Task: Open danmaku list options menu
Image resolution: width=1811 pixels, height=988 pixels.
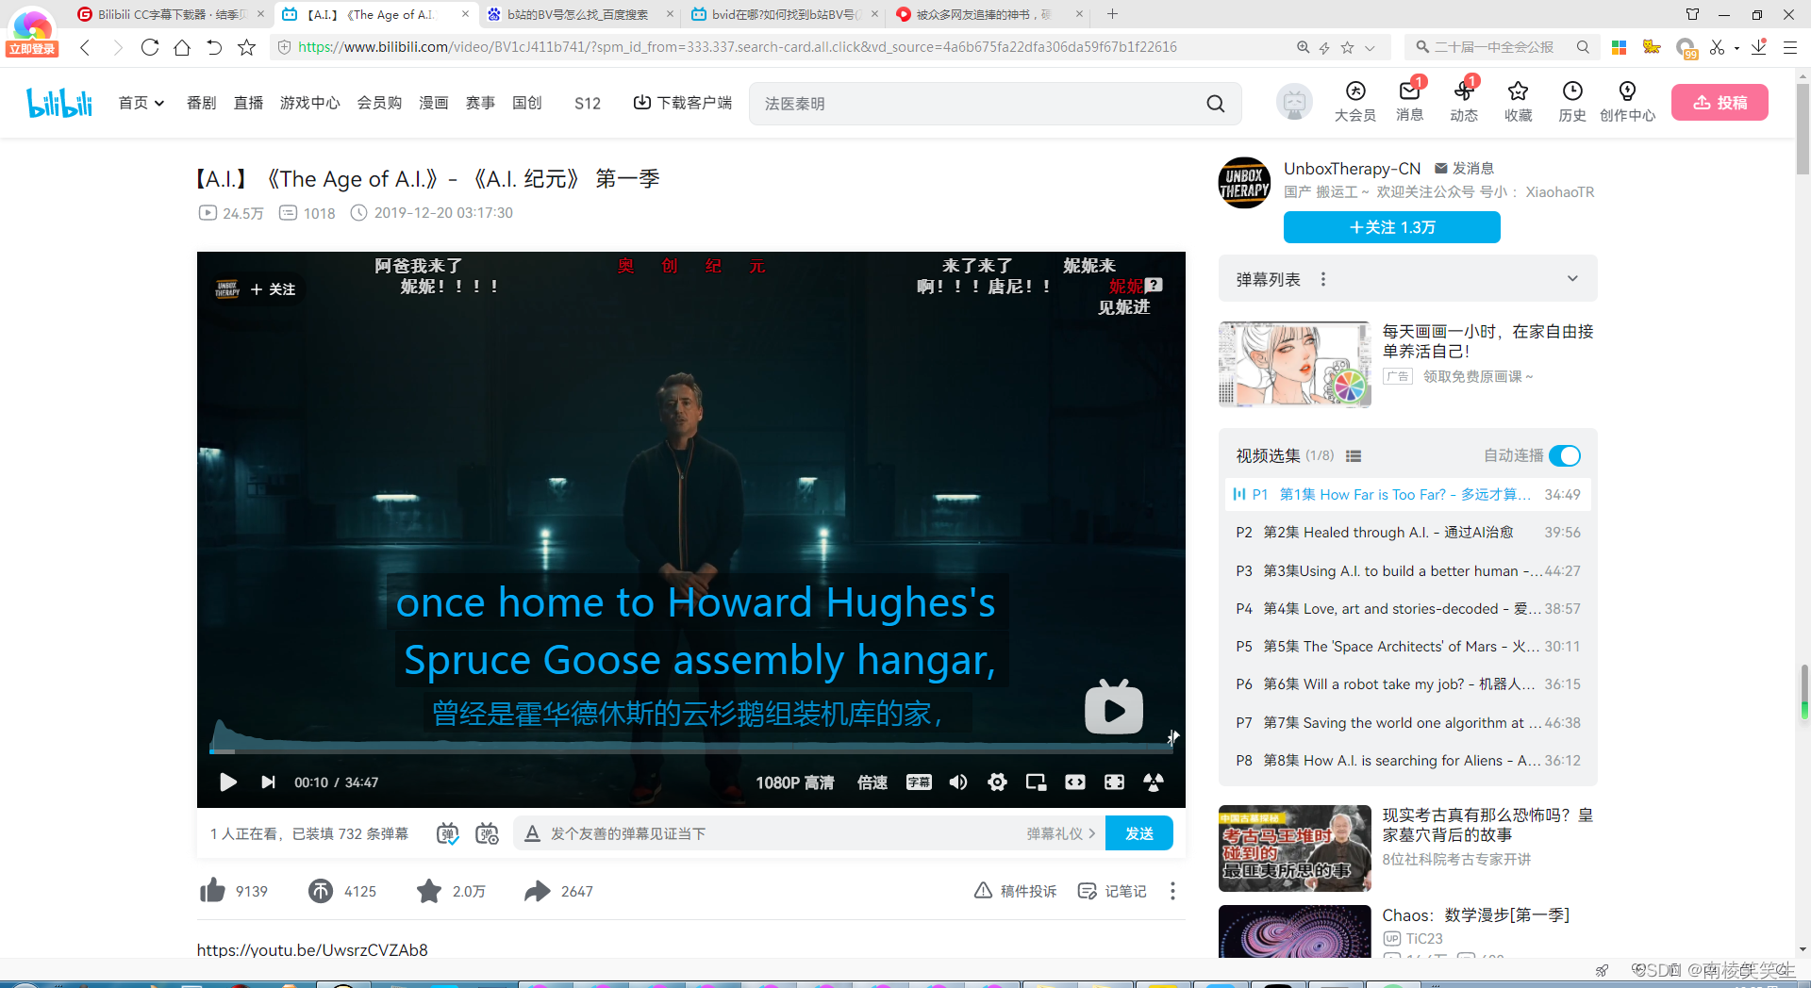Action: [x=1323, y=279]
